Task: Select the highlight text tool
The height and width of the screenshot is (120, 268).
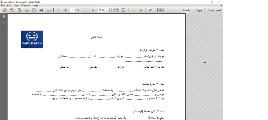Action: coord(141,10)
